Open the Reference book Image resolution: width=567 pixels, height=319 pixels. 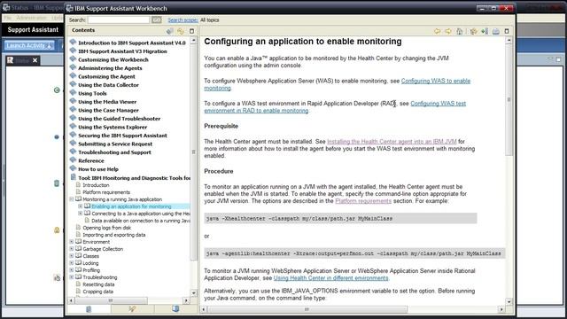tap(91, 161)
